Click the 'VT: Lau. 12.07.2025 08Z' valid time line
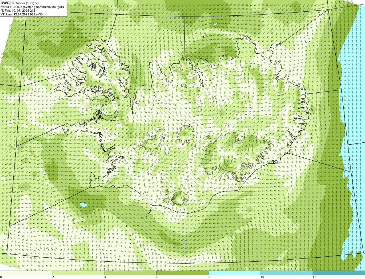 (18, 14)
